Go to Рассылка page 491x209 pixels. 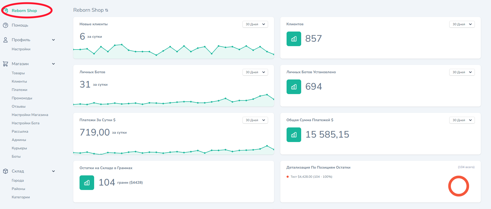click(x=20, y=131)
